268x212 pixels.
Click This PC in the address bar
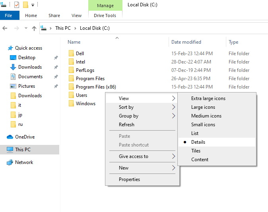63,28
